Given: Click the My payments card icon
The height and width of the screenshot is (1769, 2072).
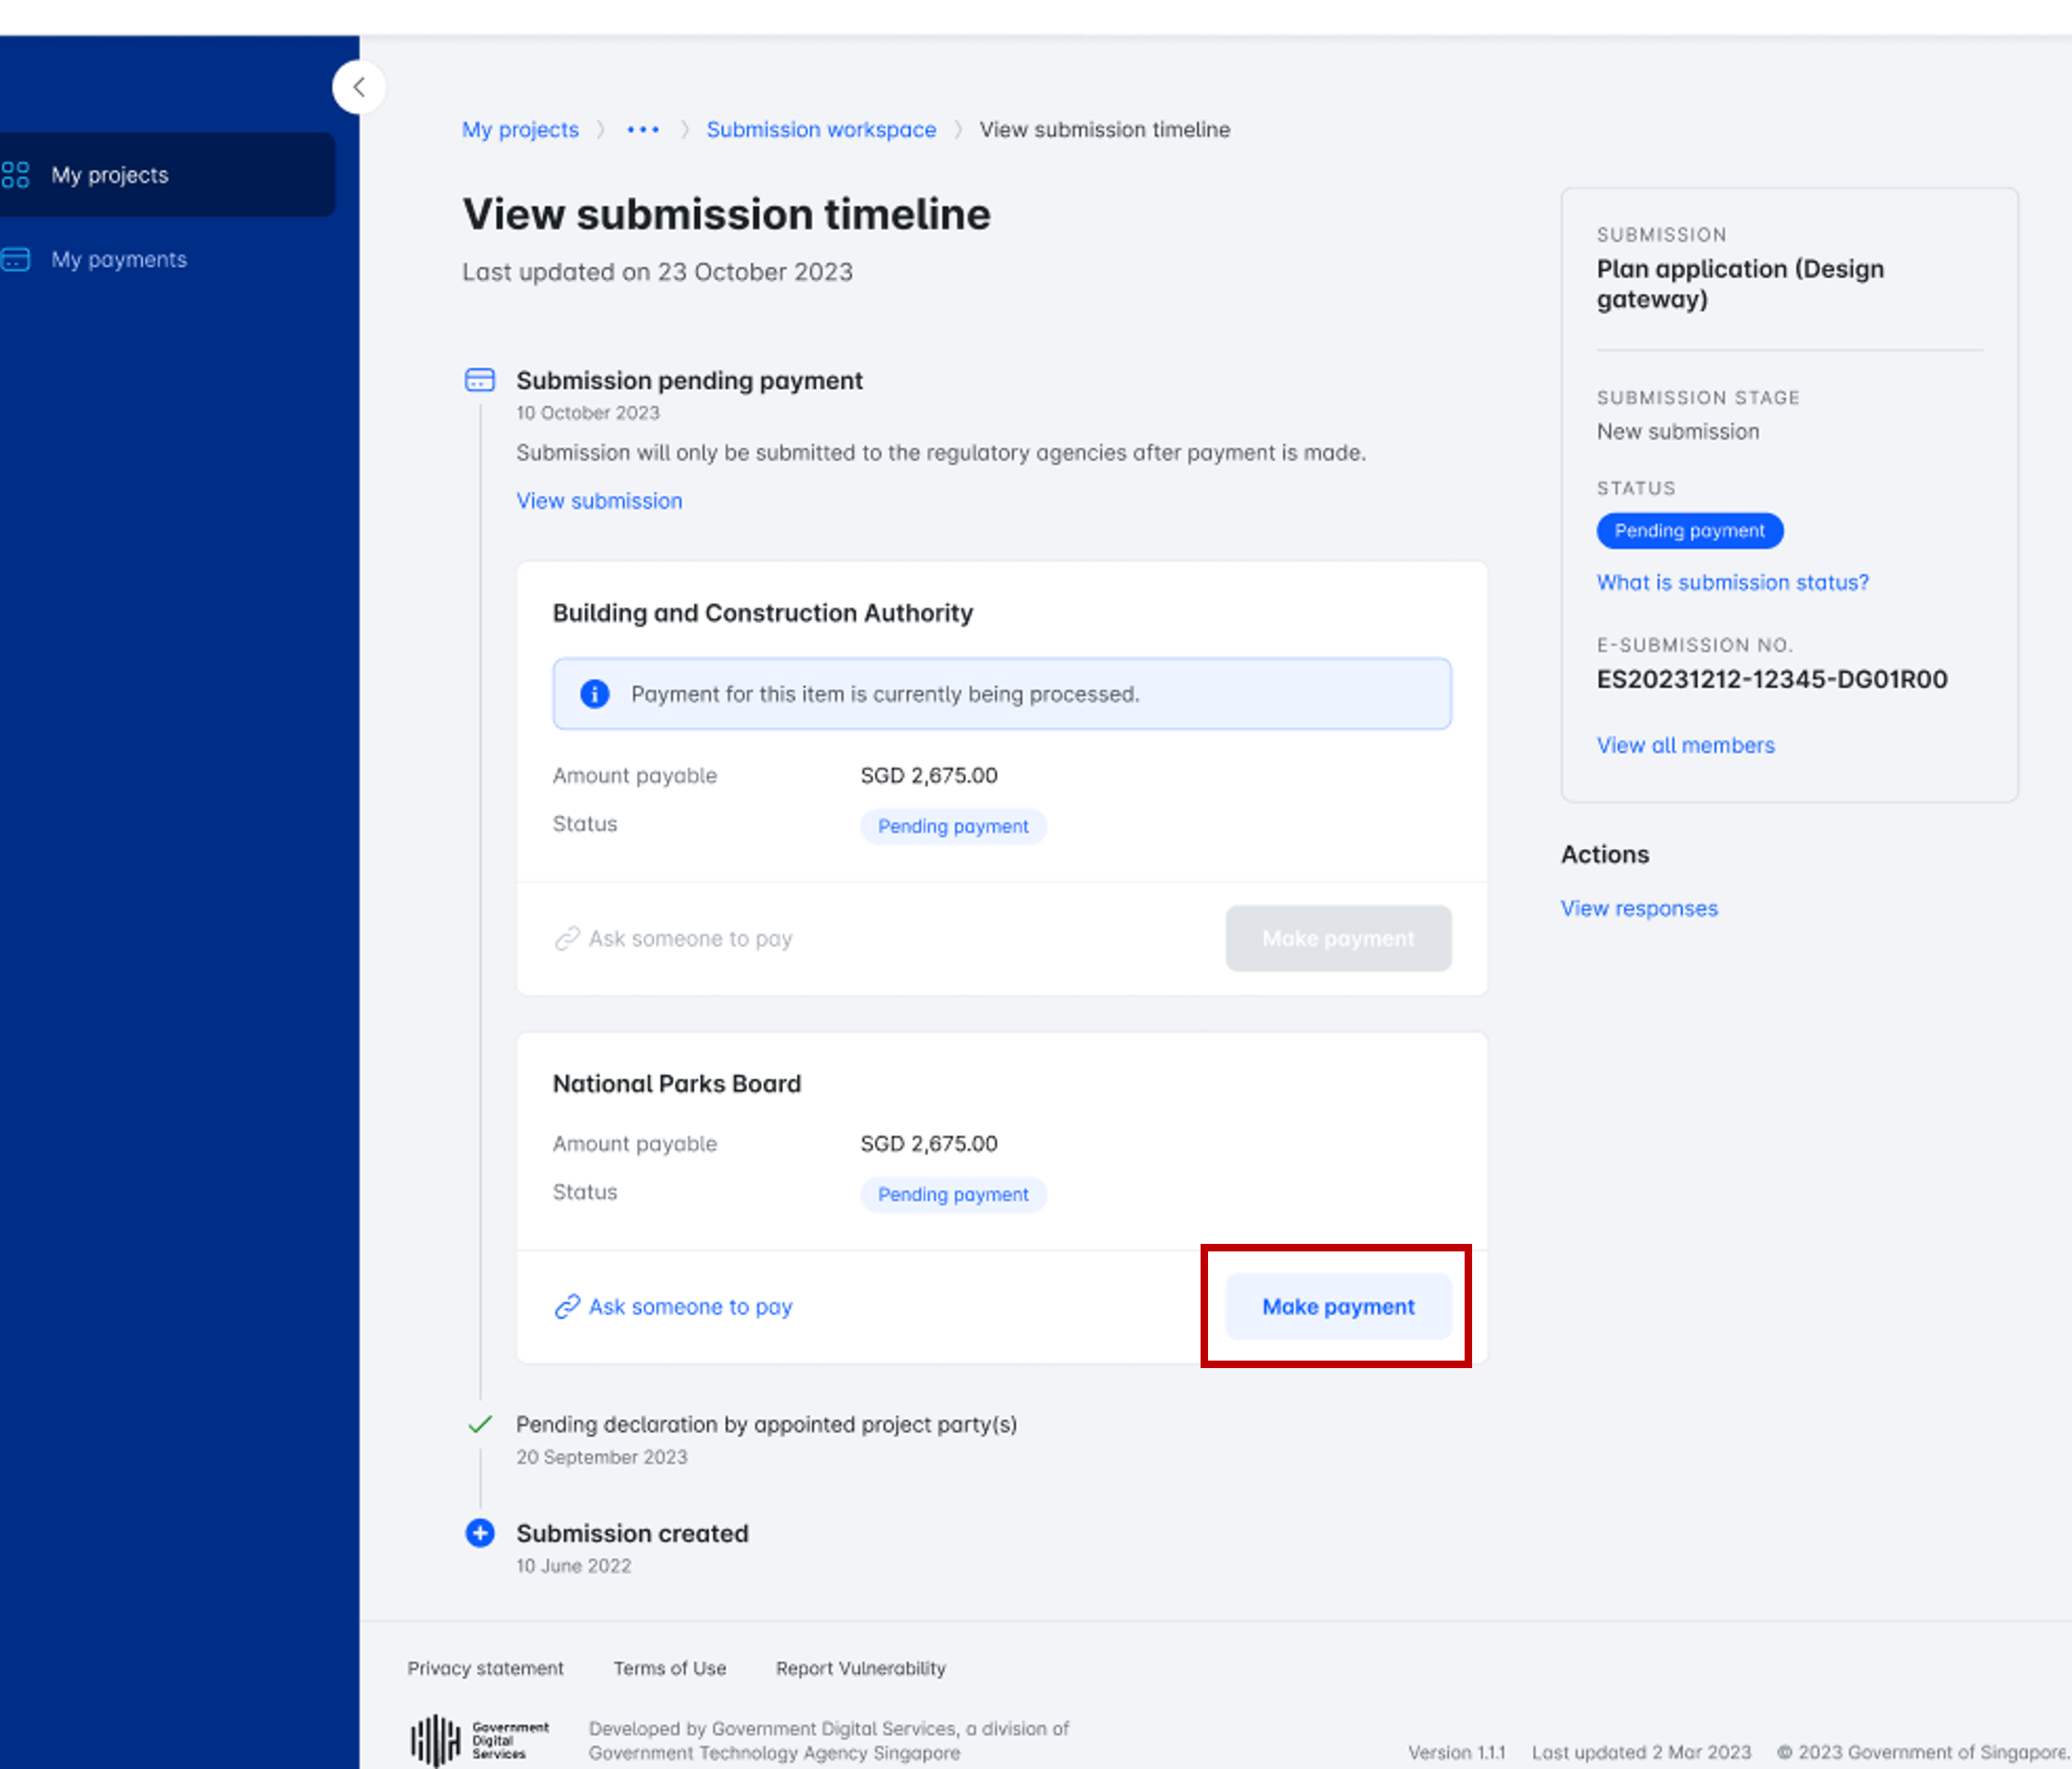Looking at the screenshot, I should point(16,260).
